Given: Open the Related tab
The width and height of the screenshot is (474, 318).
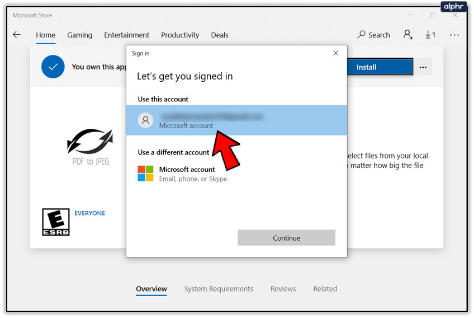Looking at the screenshot, I should pyautogui.click(x=325, y=289).
